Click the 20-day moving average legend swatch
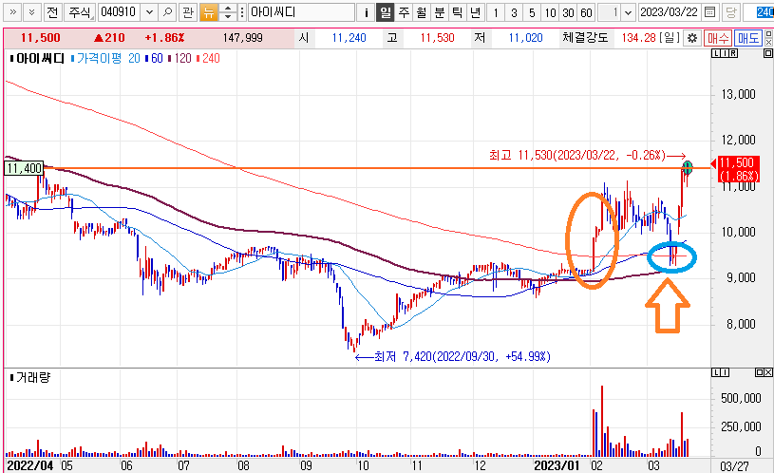Screen dimensions: 774x473 (x=73, y=58)
